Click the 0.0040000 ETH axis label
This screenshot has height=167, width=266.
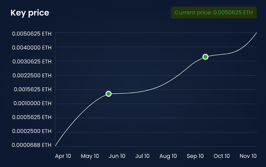(32, 48)
